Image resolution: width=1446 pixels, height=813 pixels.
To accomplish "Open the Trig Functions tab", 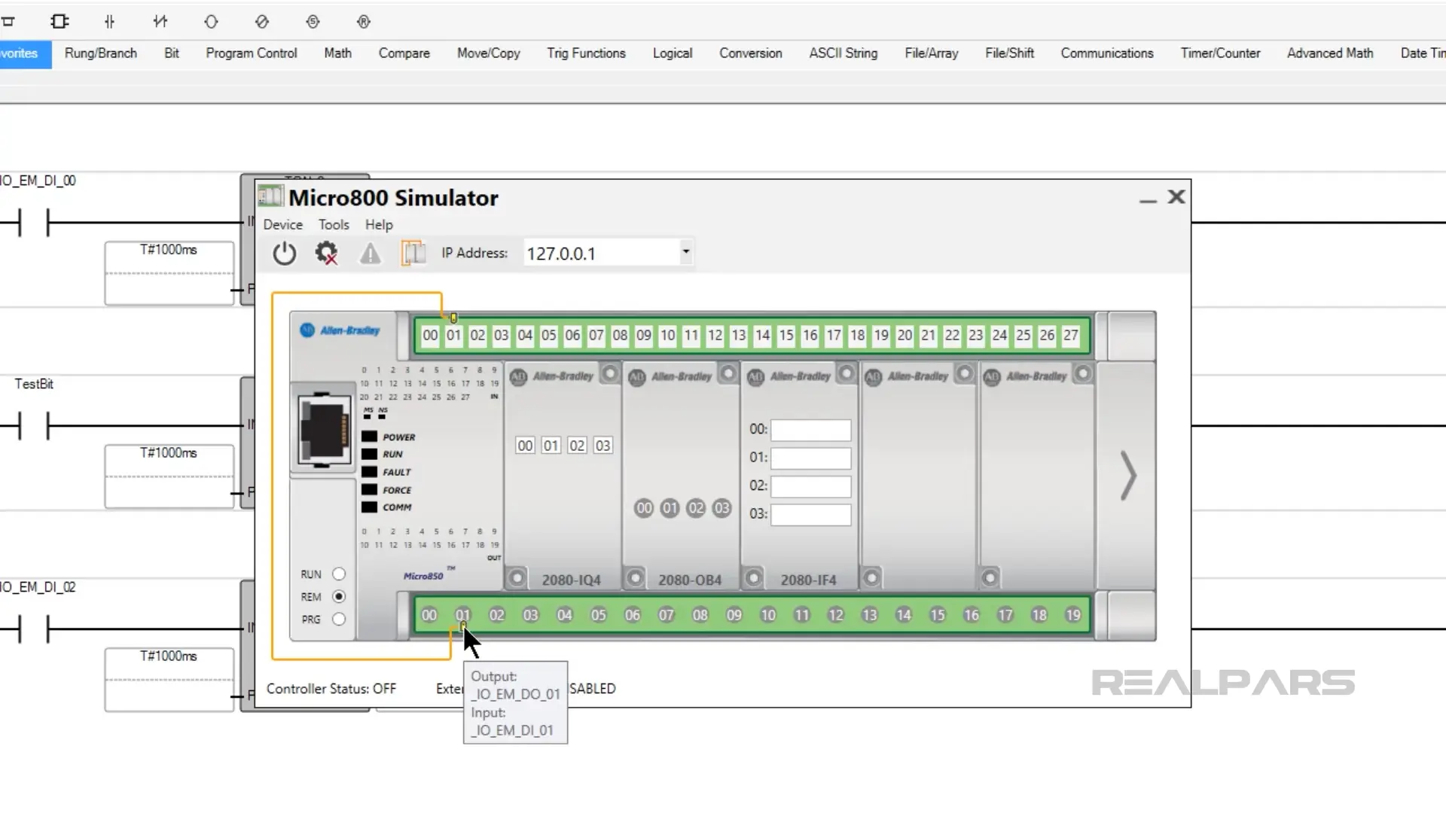I will 587,53.
